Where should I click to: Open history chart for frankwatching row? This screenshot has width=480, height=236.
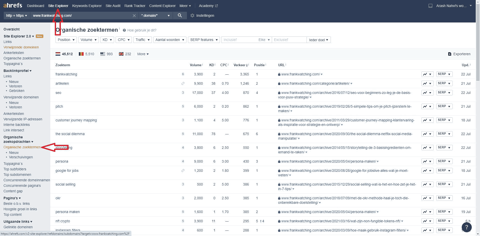(427, 74)
